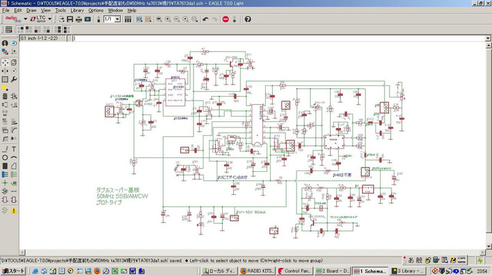Click the command line input field
The width and height of the screenshot is (492, 276).
tap(273, 37)
